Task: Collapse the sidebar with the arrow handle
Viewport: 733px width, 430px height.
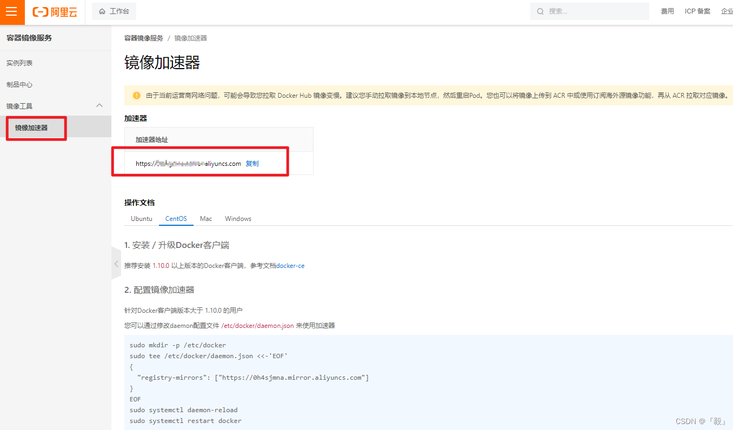Action: [116, 264]
